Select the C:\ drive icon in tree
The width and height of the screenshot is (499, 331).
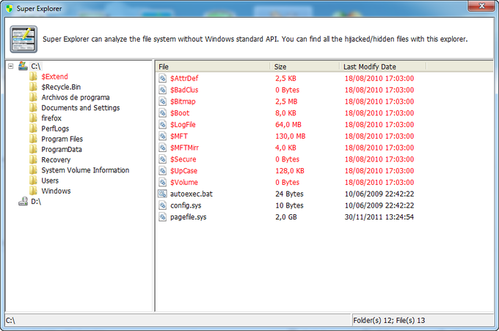click(23, 66)
